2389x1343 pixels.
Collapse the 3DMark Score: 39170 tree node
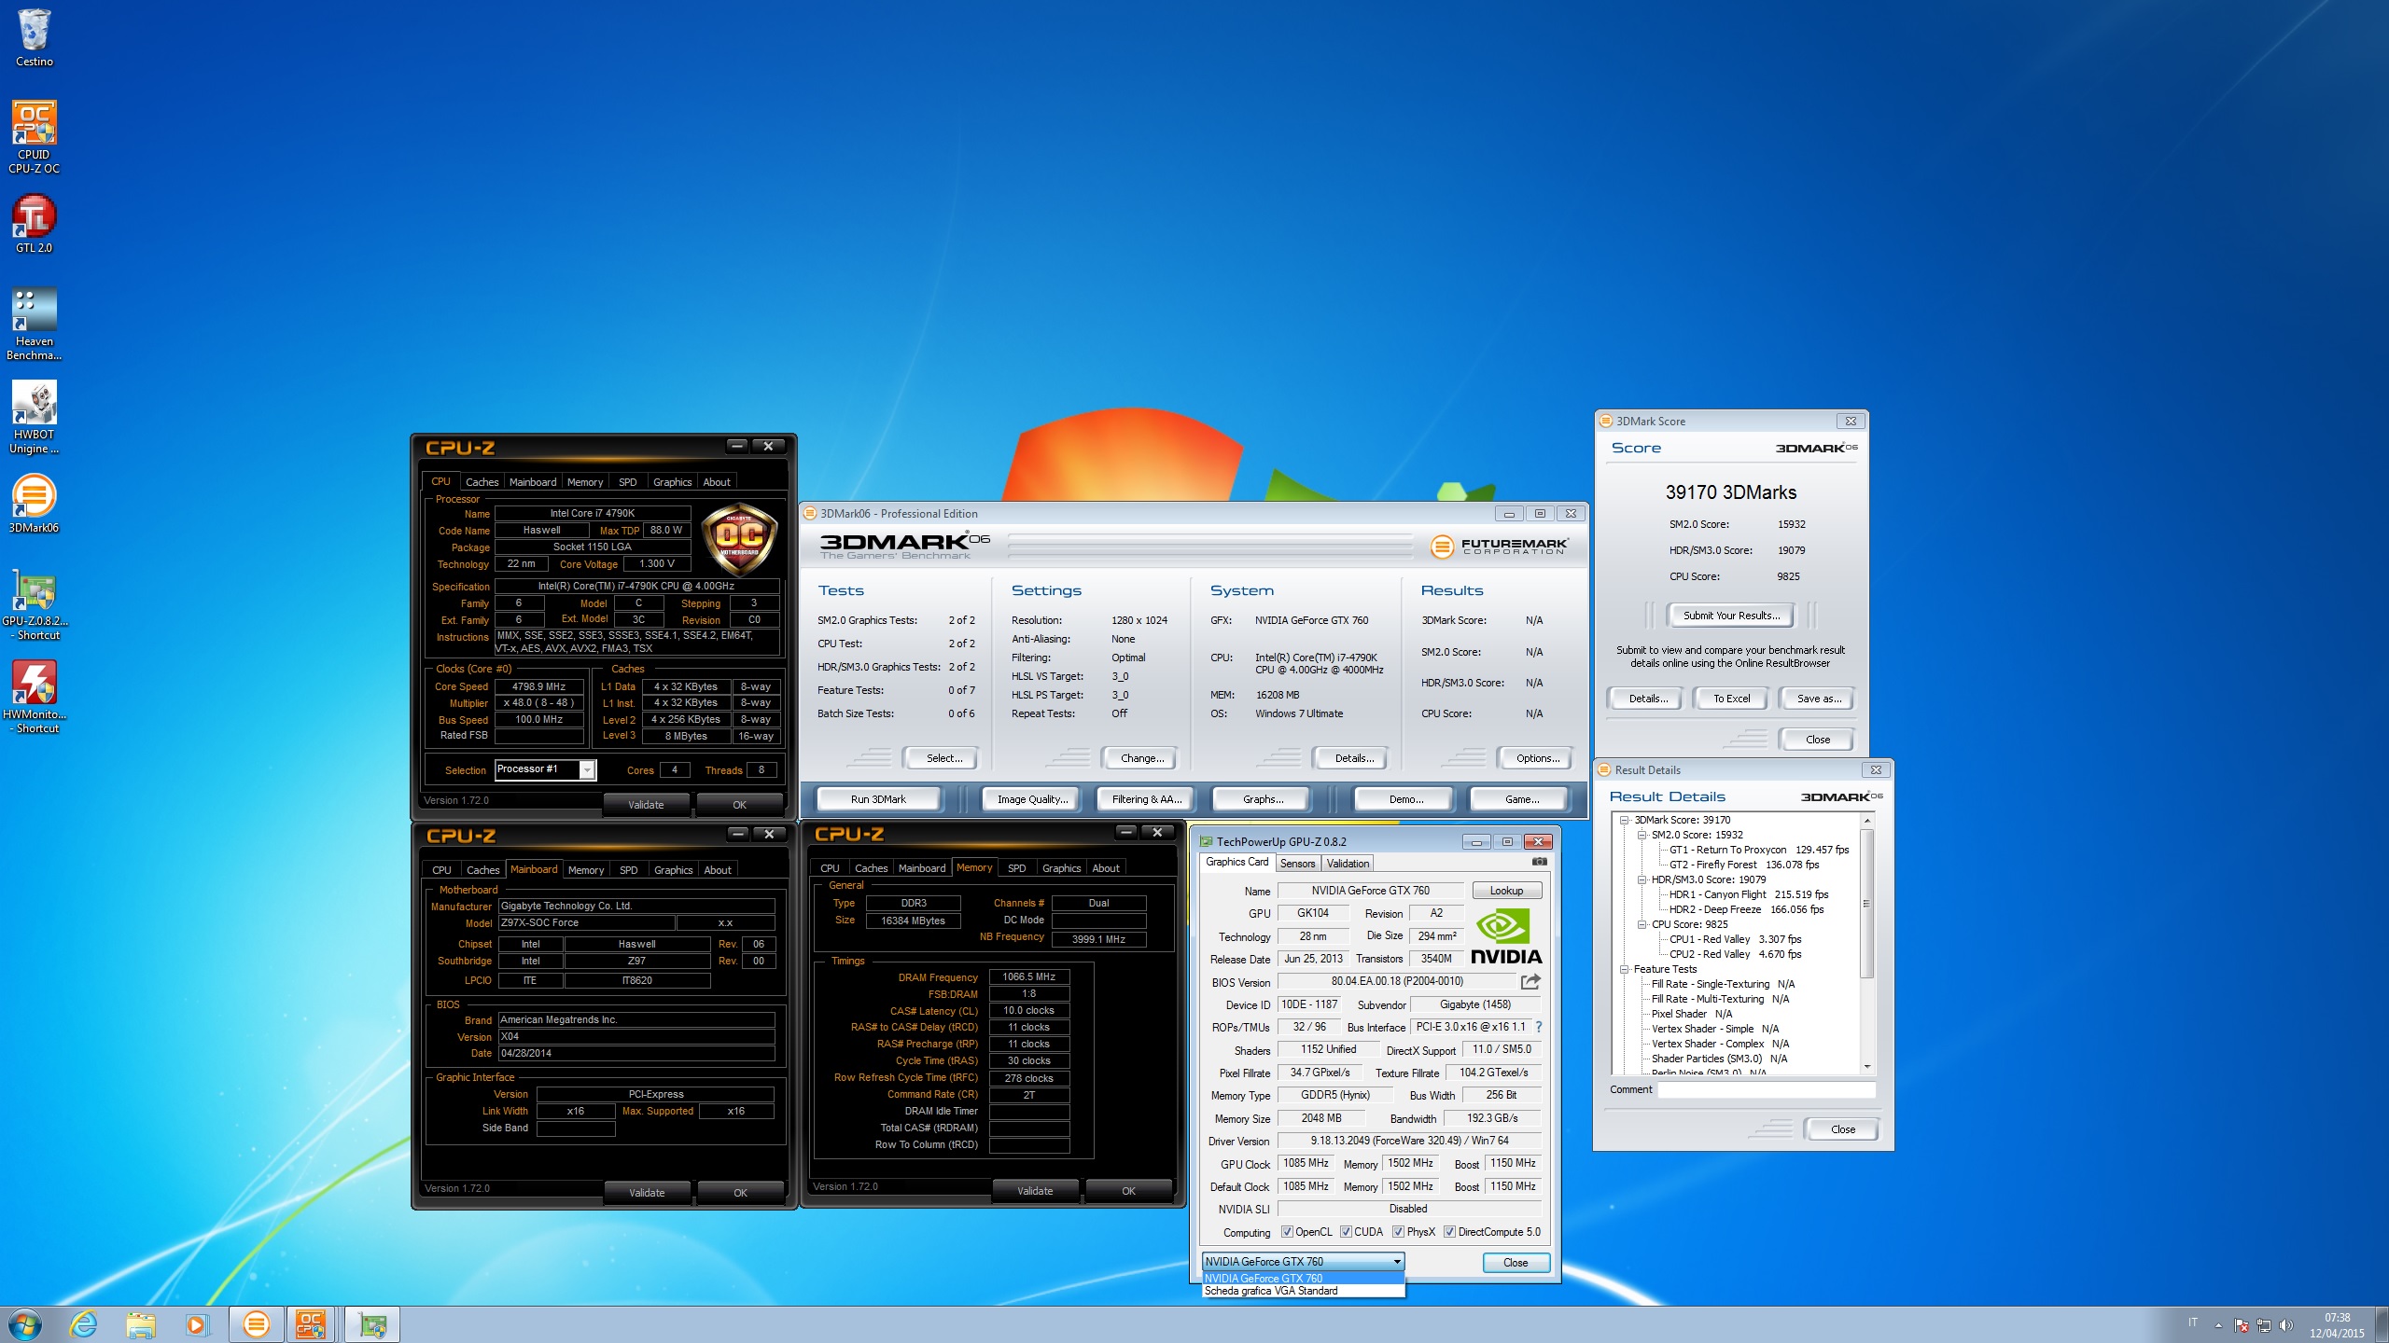coord(1625,821)
